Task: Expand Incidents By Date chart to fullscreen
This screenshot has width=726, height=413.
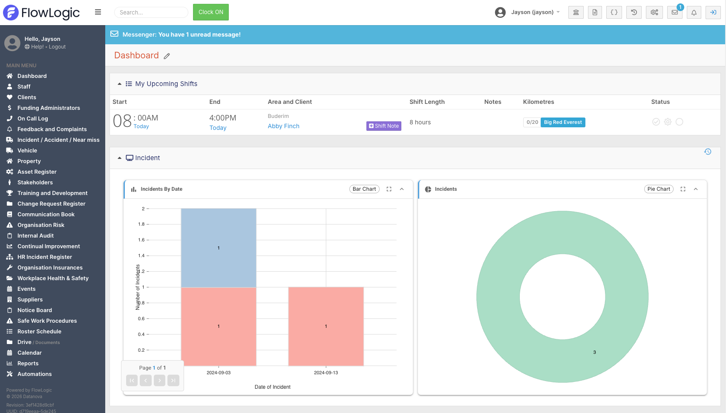Action: 389,189
